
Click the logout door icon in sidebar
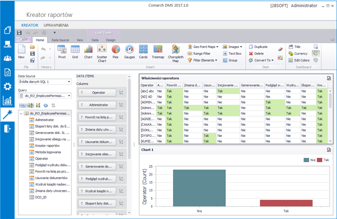[7, 129]
